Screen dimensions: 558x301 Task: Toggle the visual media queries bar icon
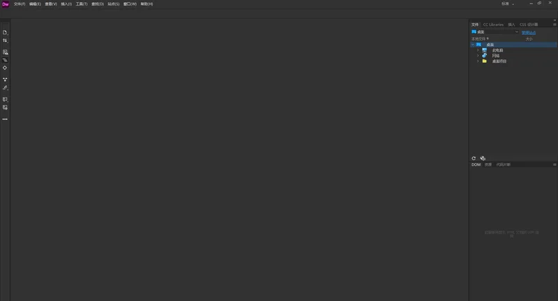coord(5,60)
